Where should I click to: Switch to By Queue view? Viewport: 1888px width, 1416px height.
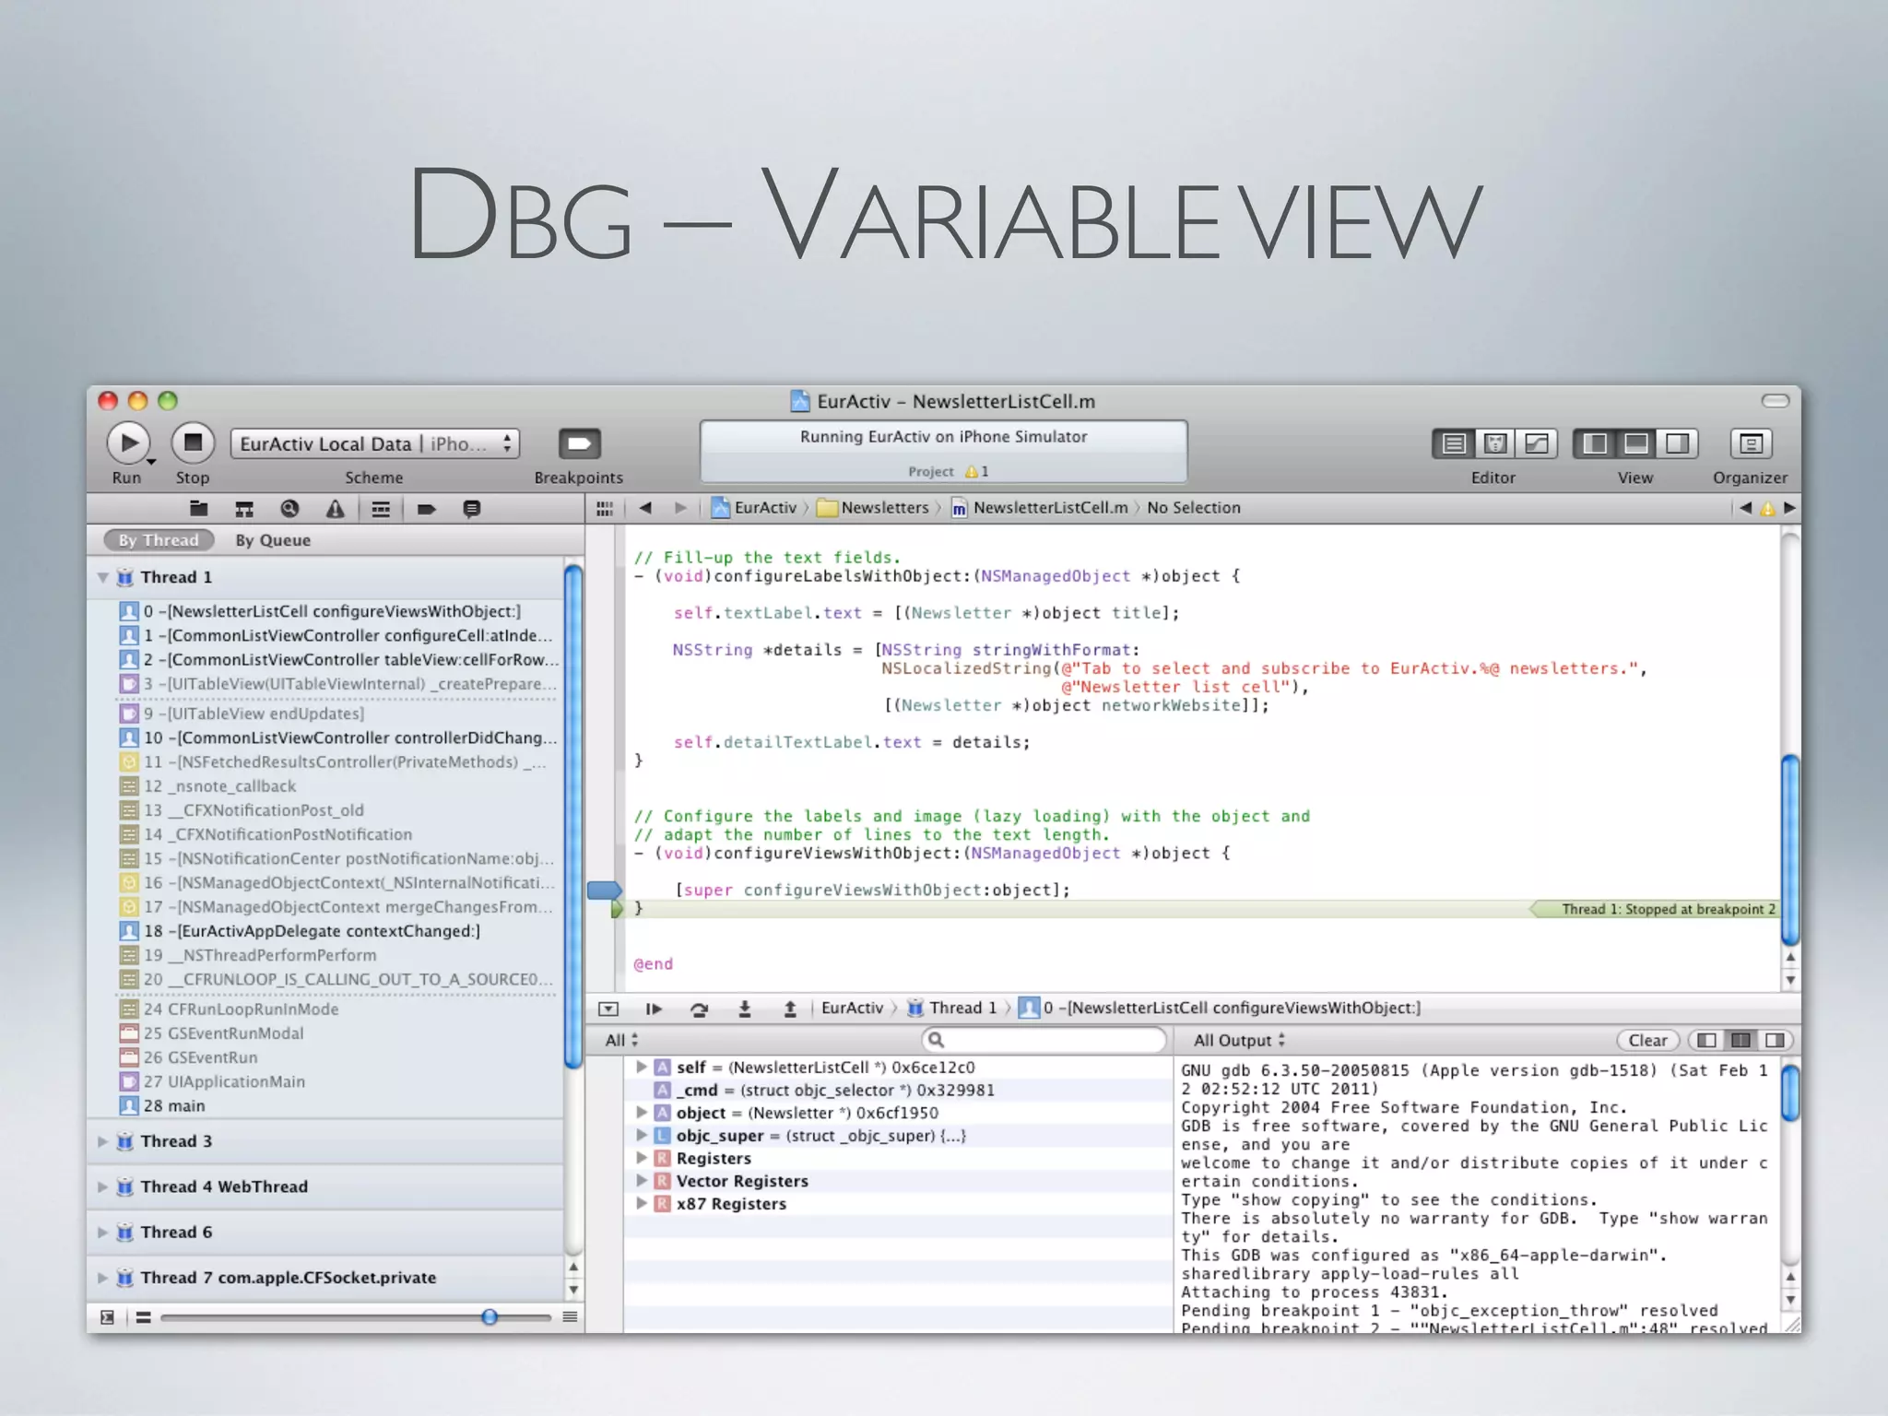[273, 540]
